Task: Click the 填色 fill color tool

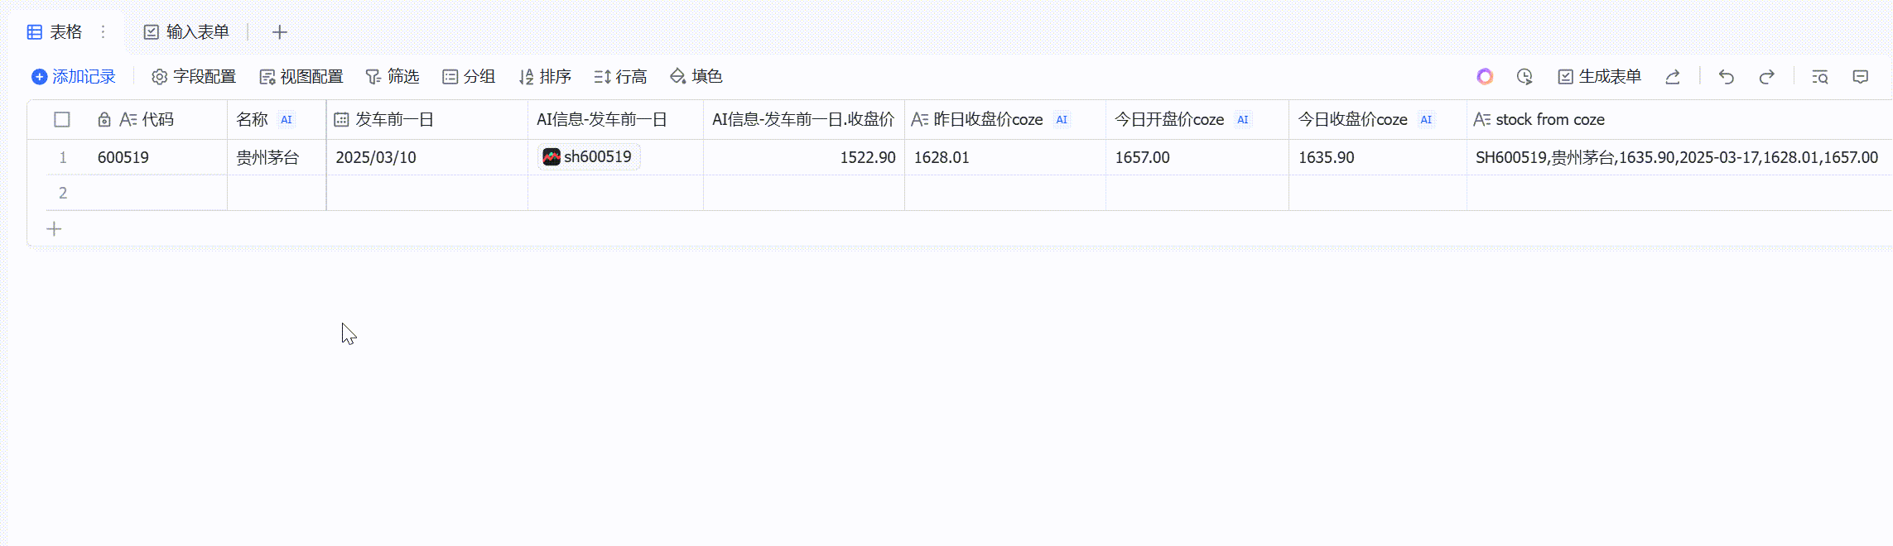Action: coord(696,77)
